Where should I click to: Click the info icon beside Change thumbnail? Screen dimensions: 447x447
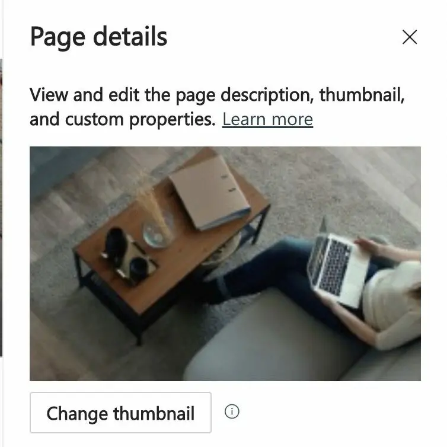232,411
